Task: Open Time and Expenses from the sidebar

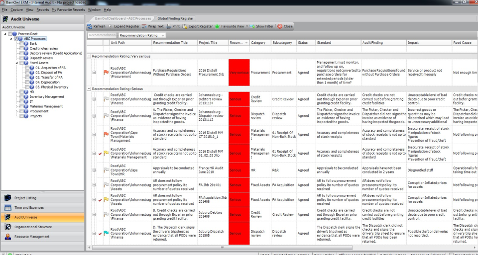Action: tap(29, 207)
